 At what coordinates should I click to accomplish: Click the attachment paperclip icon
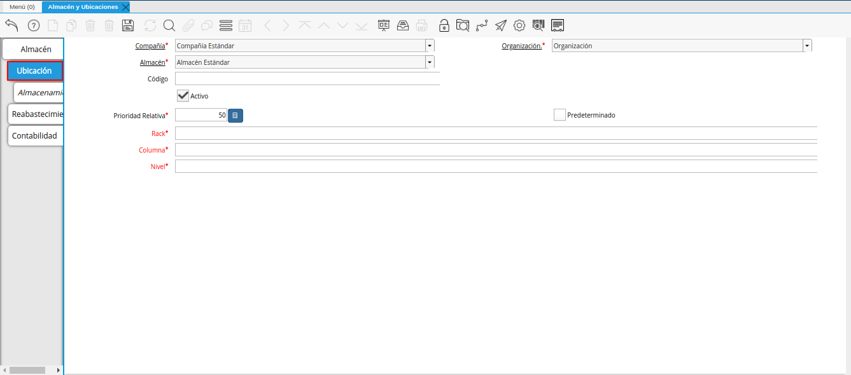(x=188, y=25)
